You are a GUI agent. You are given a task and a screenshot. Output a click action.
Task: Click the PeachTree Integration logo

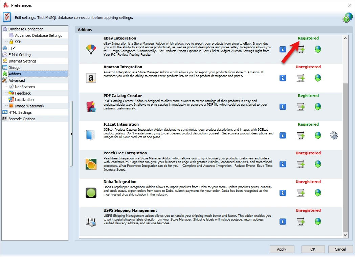[x=91, y=164]
